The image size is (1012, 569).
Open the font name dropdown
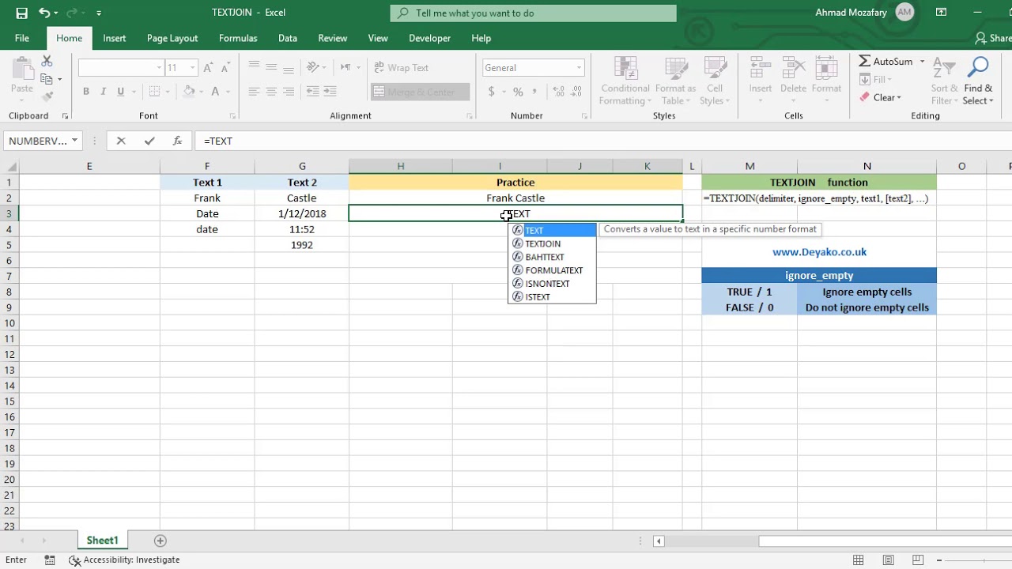pyautogui.click(x=158, y=68)
